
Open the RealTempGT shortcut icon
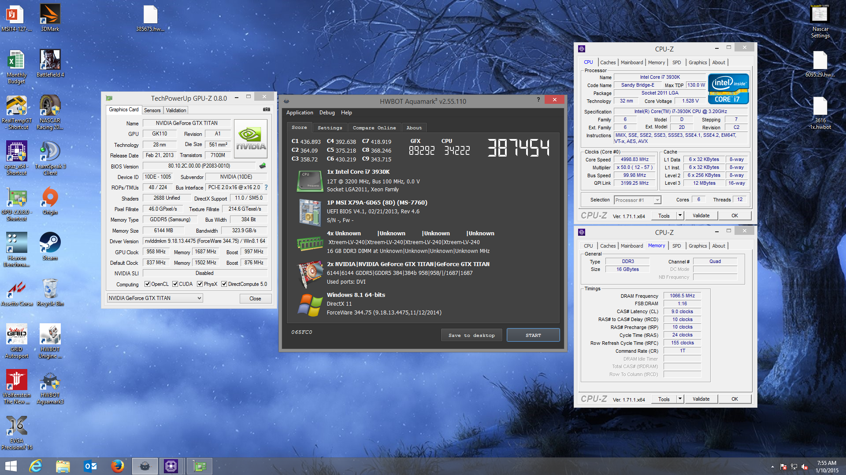click(17, 112)
